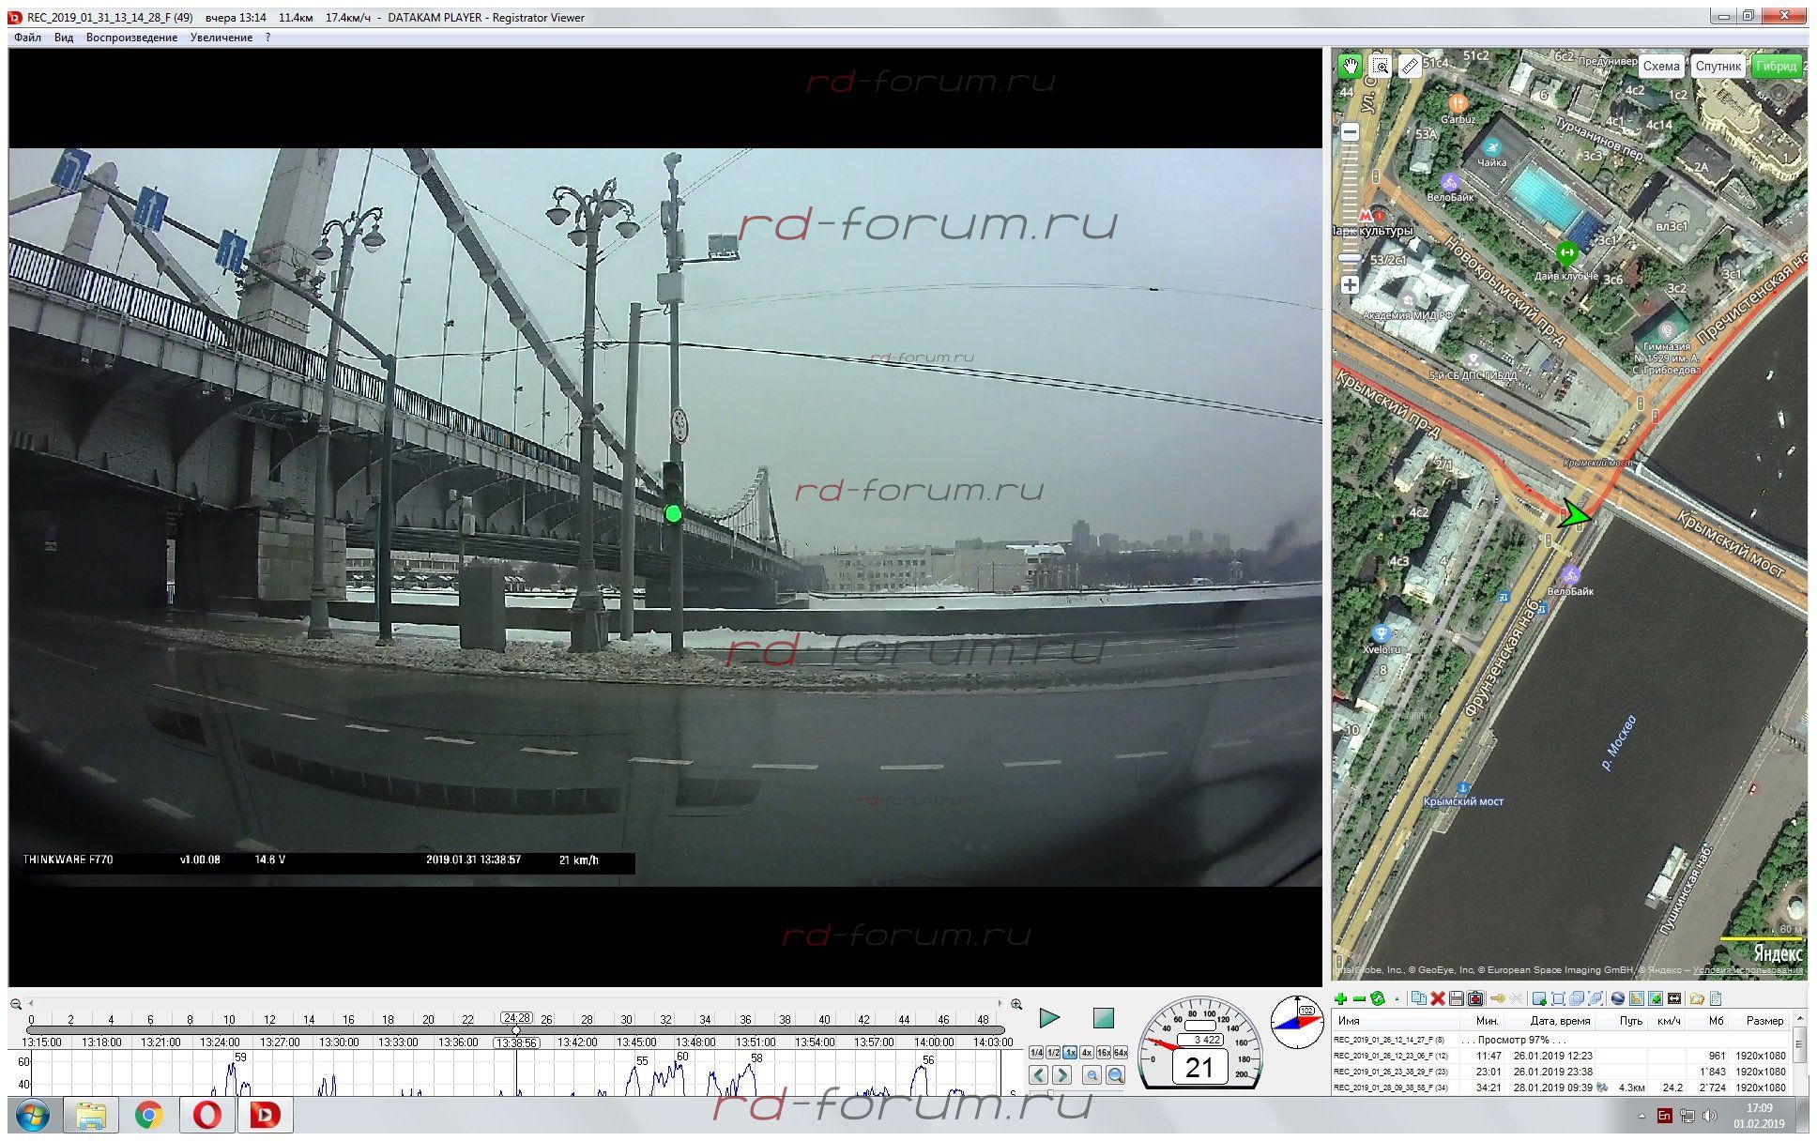The image size is (1817, 1141).
Task: Switch the map to Спутник view
Action: point(1718,66)
